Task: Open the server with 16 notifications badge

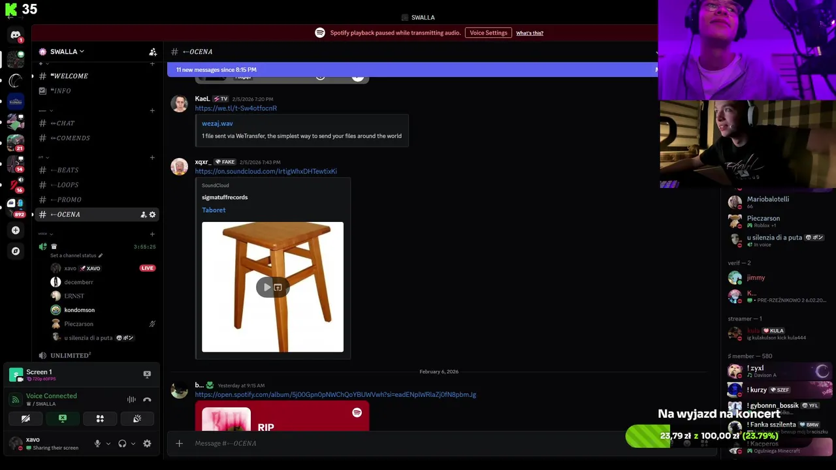Action: click(x=16, y=185)
